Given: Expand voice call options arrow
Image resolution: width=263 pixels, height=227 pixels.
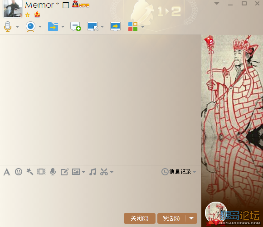Looking at the screenshot, I should coord(17,27).
